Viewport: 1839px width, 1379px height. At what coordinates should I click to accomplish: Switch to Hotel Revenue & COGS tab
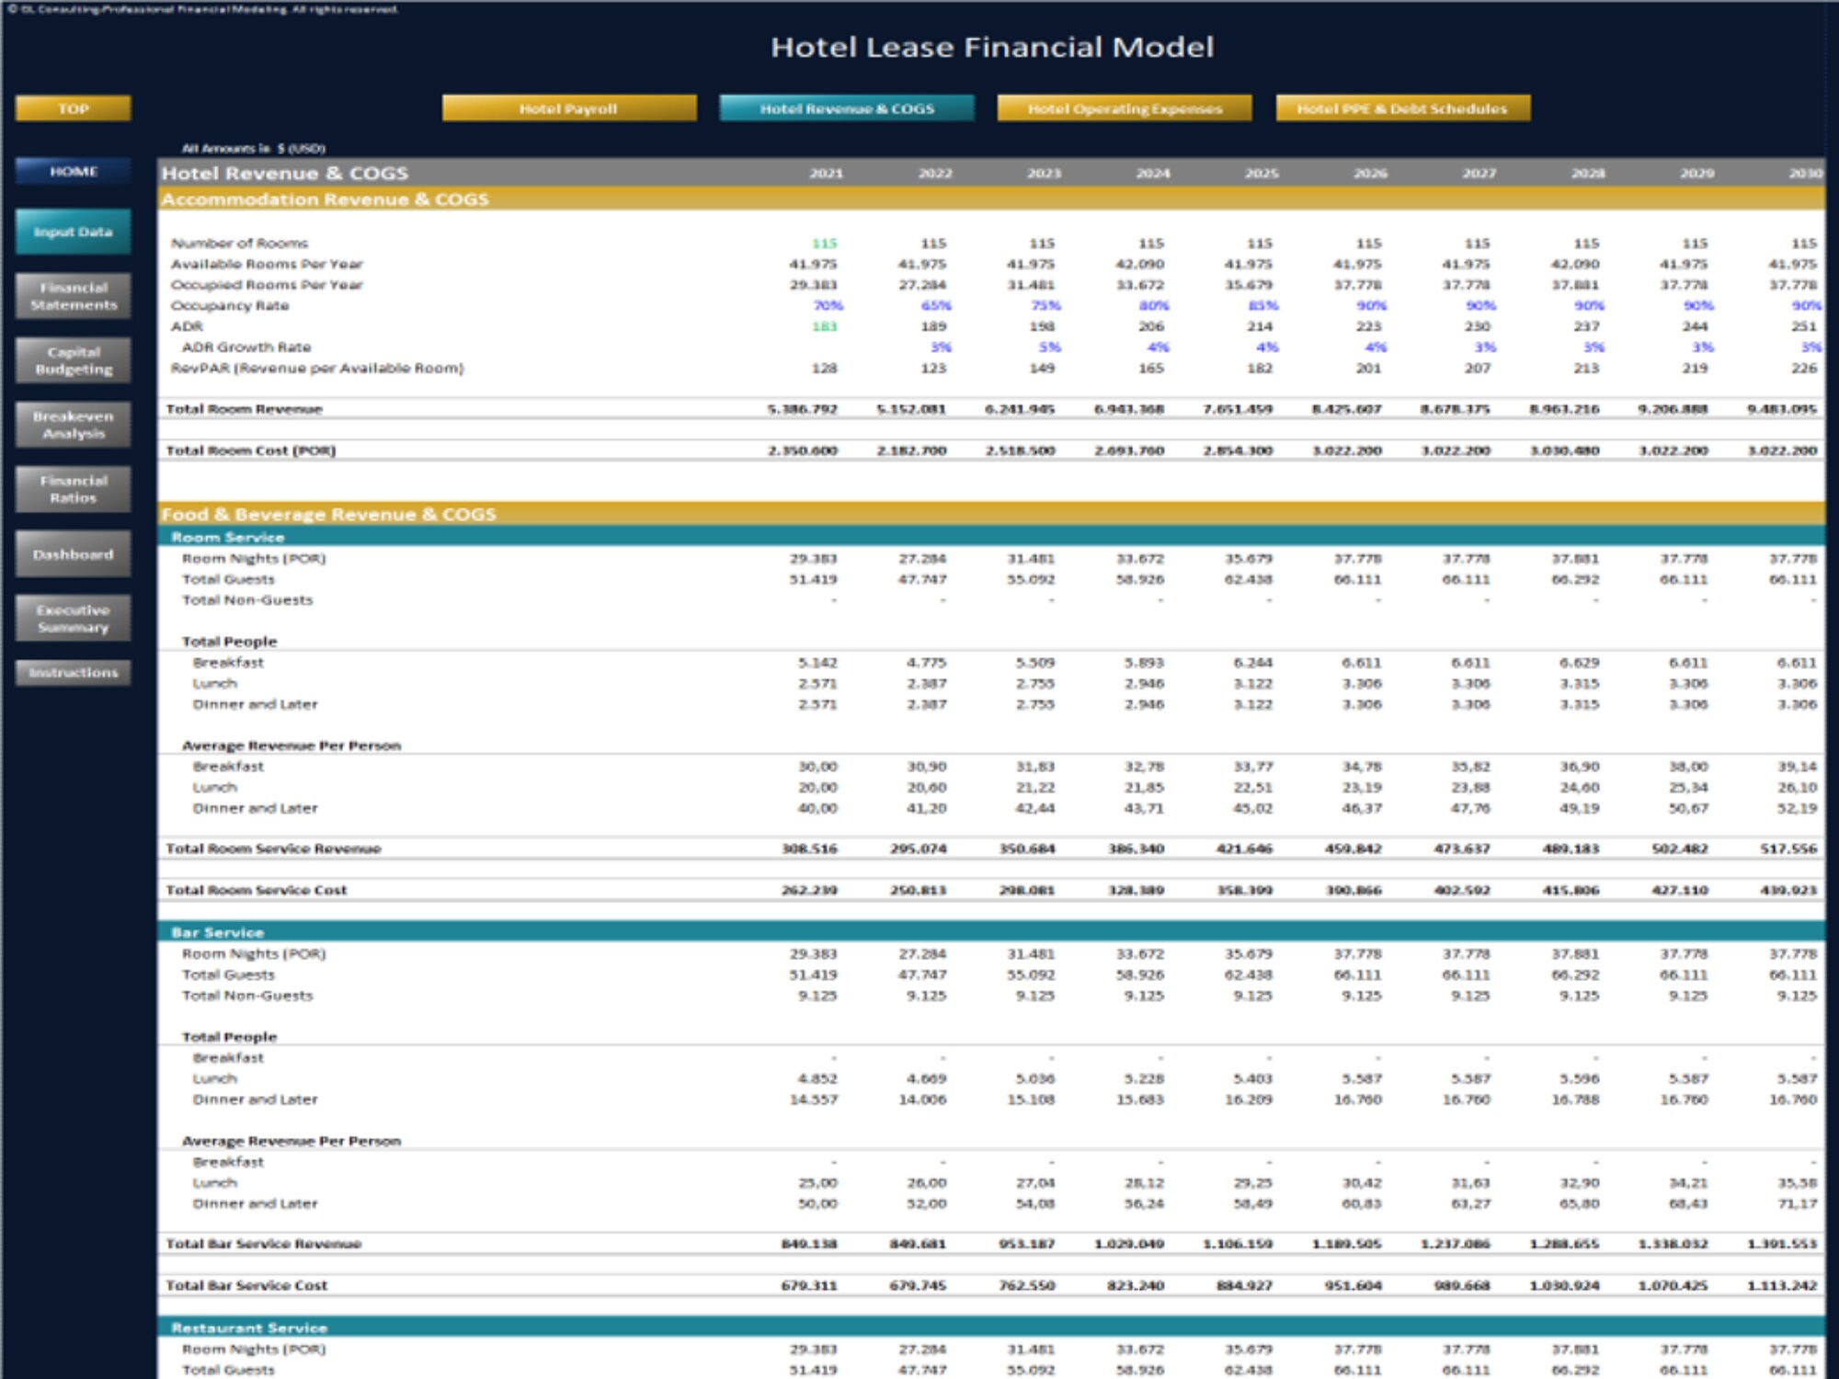847,107
